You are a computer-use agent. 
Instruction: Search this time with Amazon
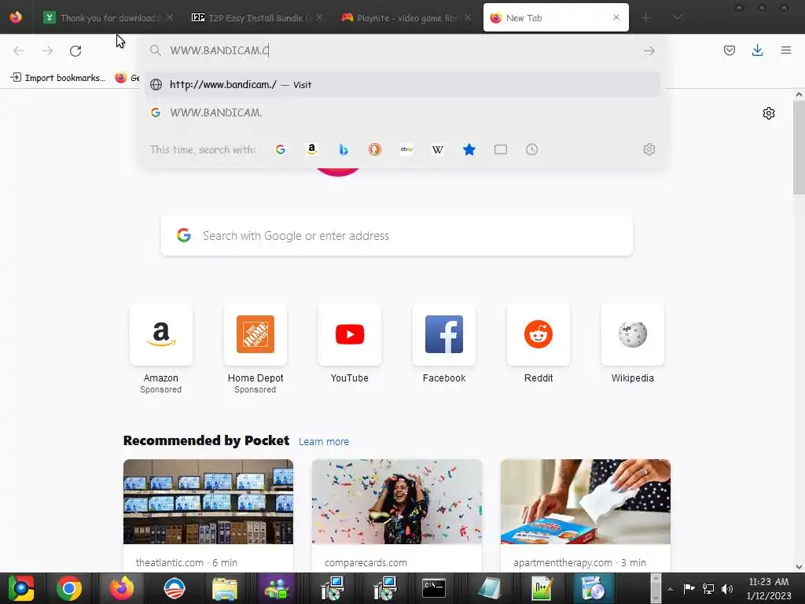coord(311,149)
